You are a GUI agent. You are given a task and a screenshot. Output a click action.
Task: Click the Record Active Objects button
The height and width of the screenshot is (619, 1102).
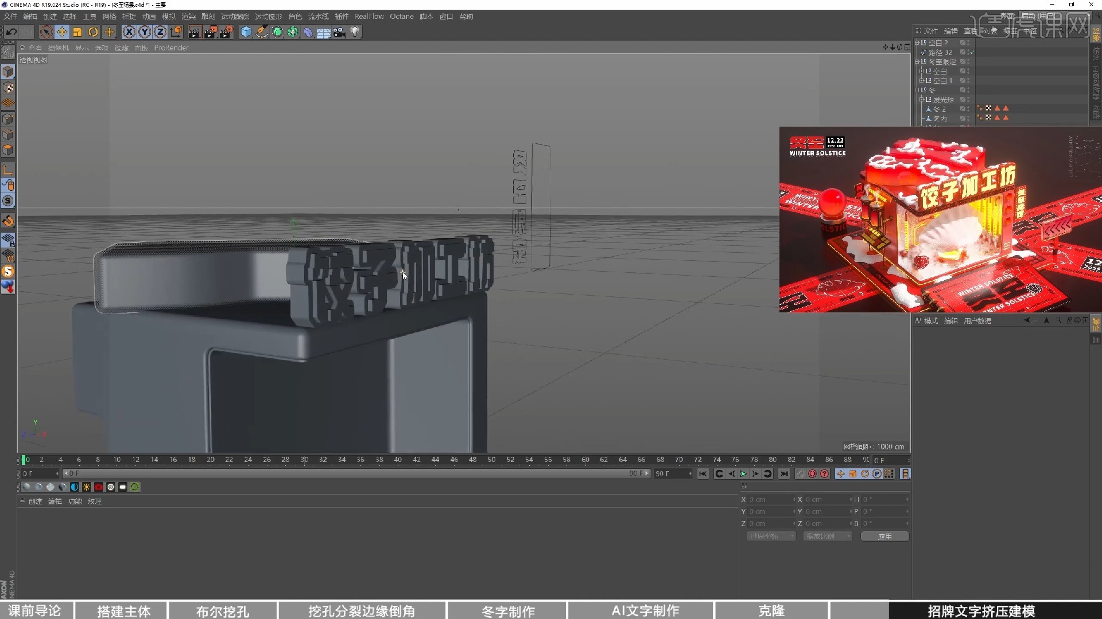click(x=800, y=474)
